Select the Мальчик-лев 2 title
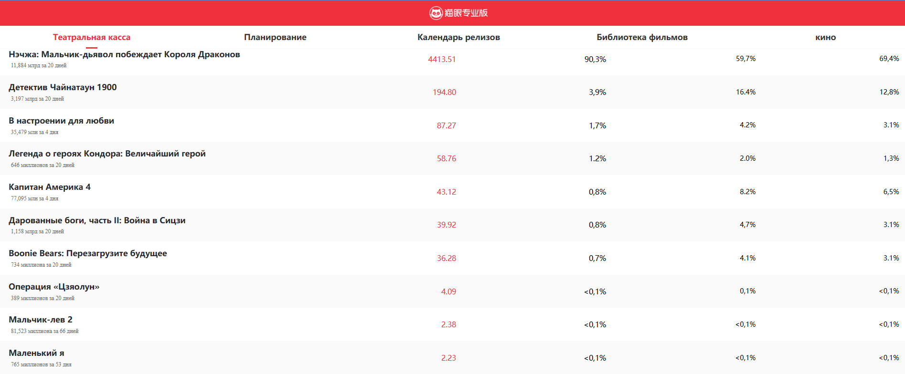Viewport: 905px width, 374px height. click(x=41, y=320)
